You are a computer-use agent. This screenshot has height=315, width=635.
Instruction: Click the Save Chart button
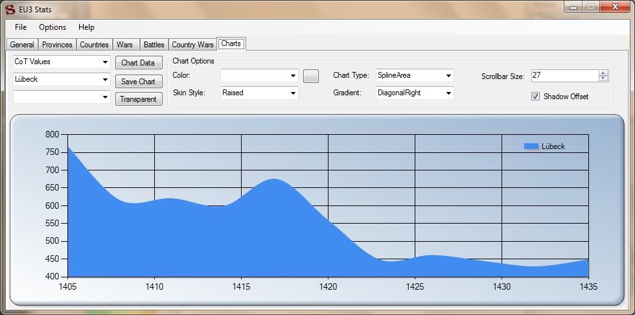(139, 82)
